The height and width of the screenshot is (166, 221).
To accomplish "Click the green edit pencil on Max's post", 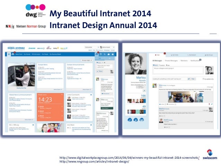I will 212,104.
